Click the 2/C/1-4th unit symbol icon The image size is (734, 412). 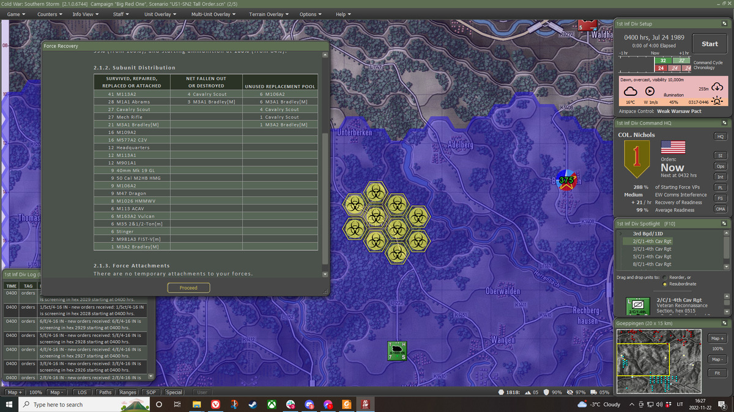[637, 304]
